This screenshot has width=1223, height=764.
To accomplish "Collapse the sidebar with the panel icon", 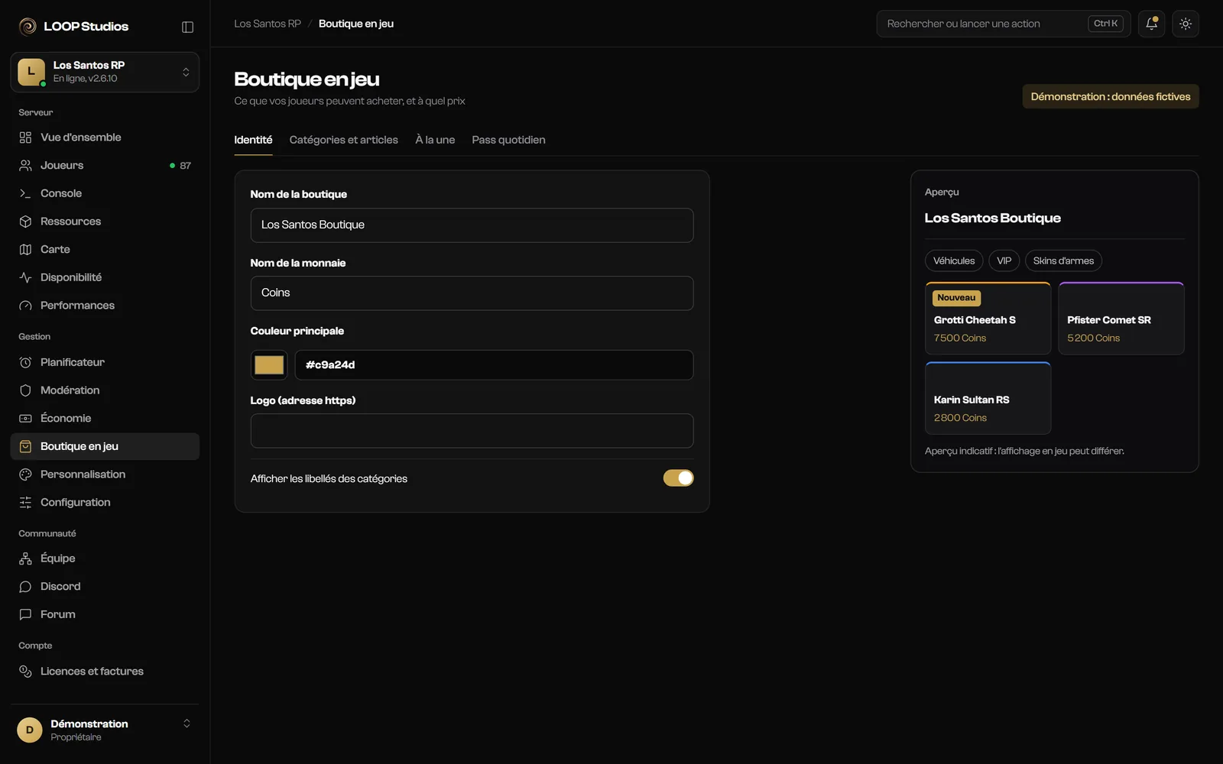I will click(187, 27).
